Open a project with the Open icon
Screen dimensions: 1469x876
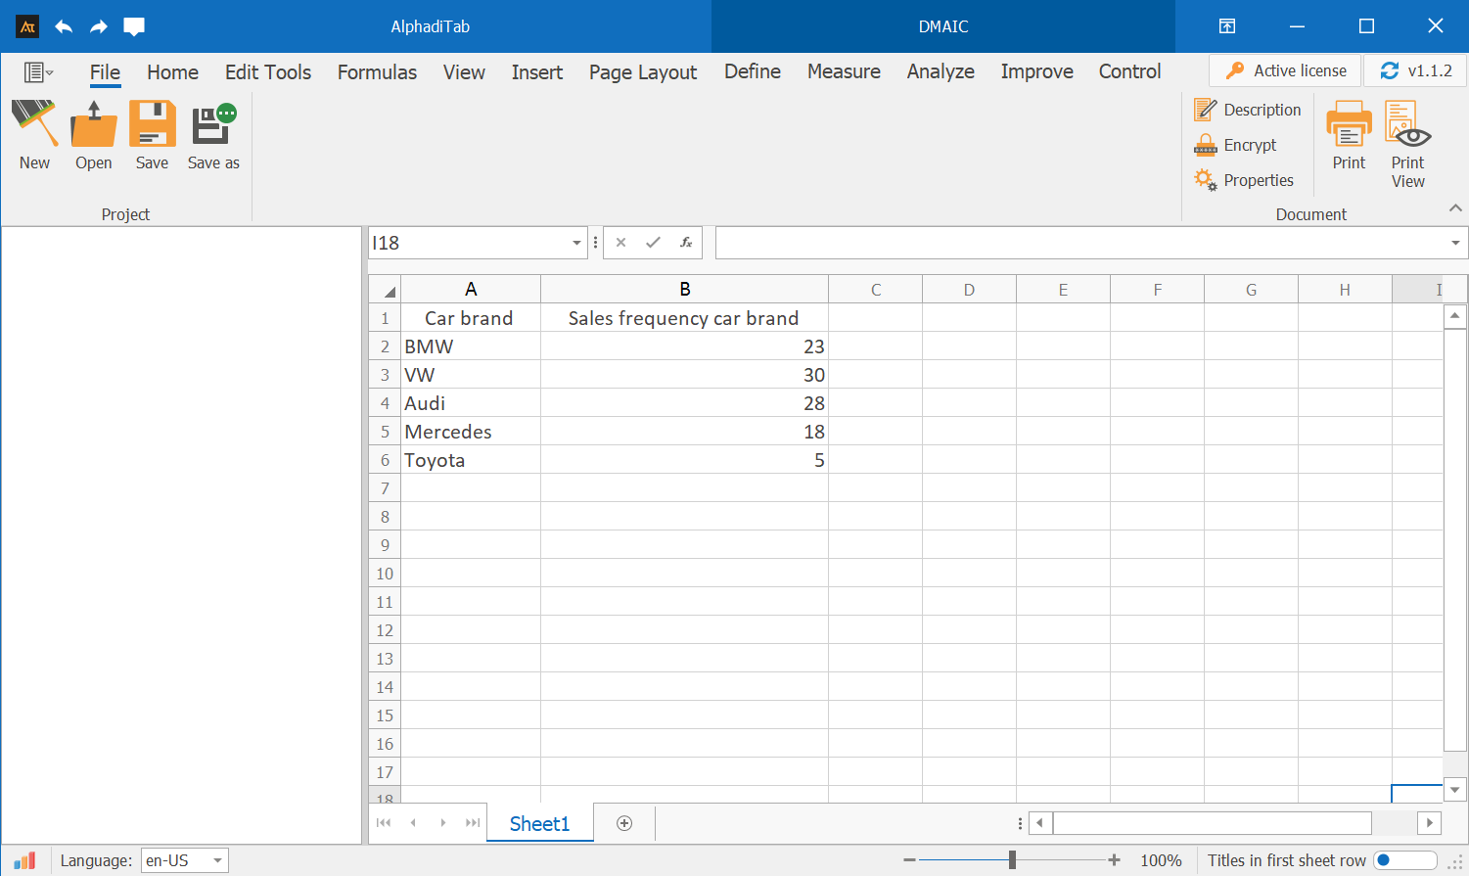tap(93, 125)
